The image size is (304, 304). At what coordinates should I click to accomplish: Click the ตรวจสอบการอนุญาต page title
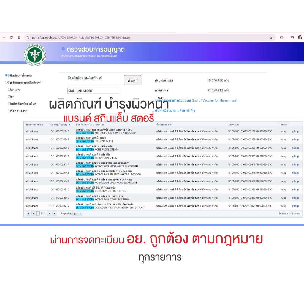pyautogui.click(x=96, y=50)
